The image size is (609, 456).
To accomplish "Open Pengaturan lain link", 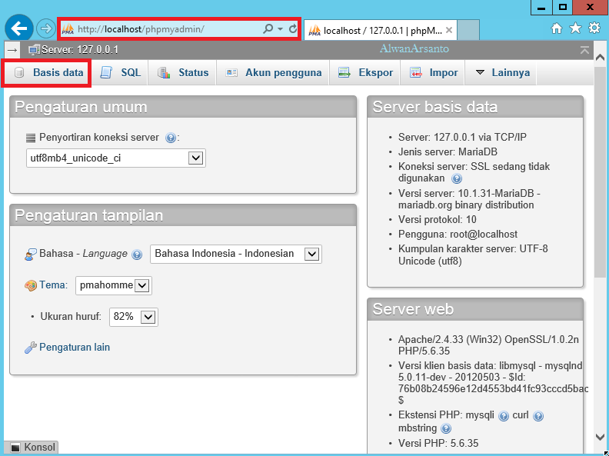I will [x=75, y=348].
